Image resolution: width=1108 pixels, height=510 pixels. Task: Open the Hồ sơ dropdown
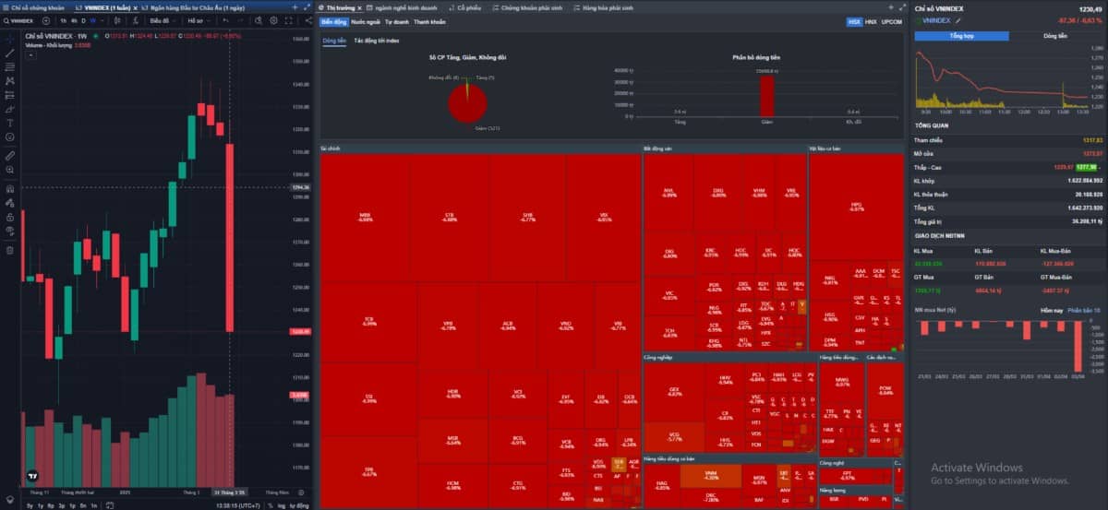[x=199, y=20]
